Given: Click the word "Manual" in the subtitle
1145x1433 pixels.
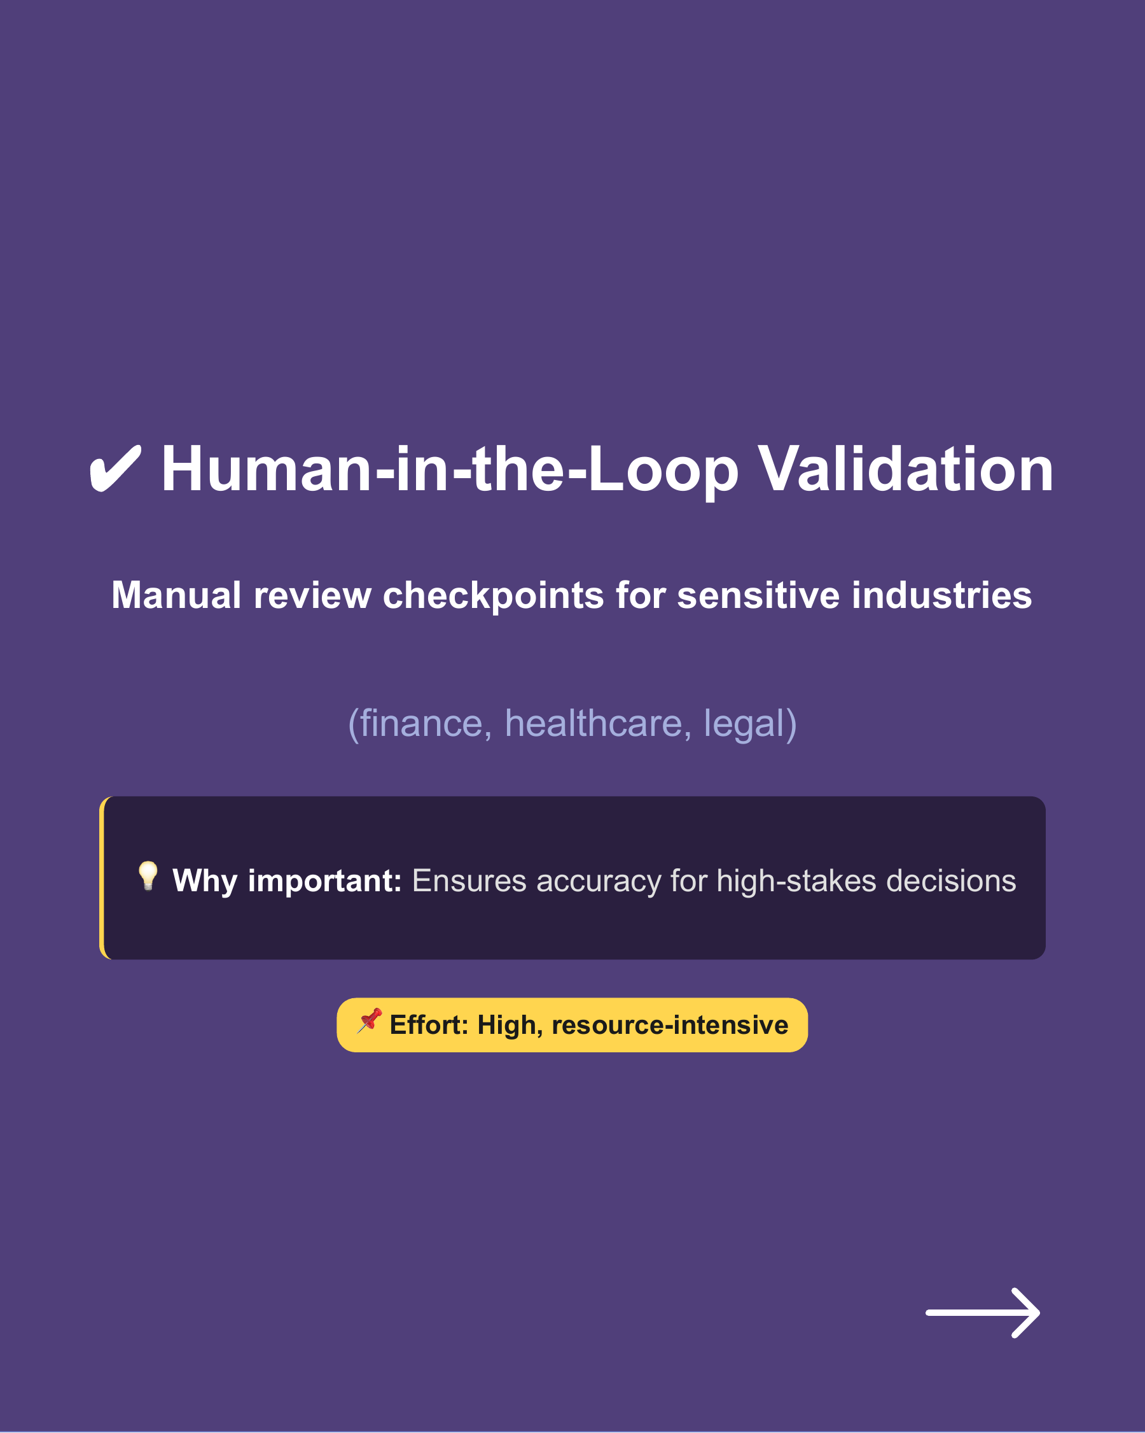Looking at the screenshot, I should [176, 595].
